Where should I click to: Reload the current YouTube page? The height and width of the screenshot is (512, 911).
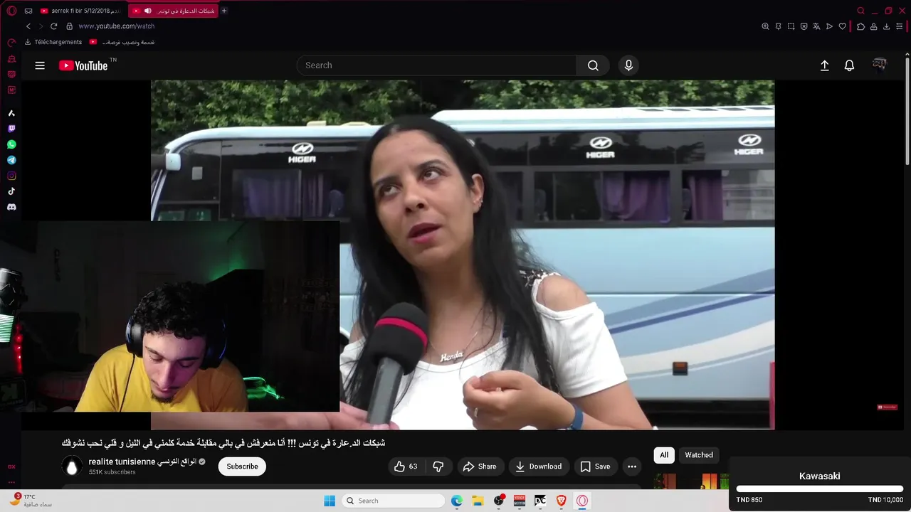[x=53, y=26]
